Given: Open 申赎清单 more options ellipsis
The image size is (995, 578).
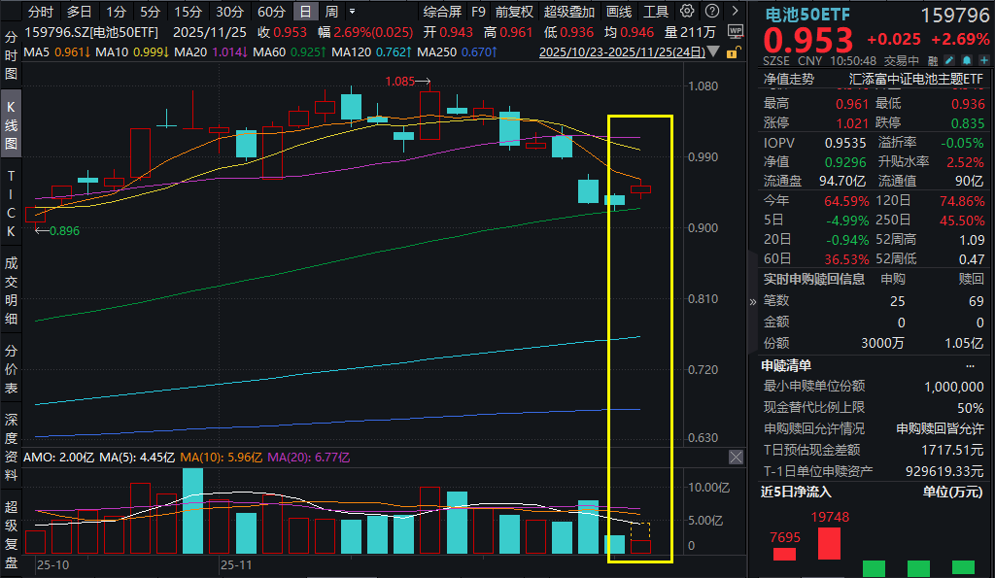Looking at the screenshot, I should coord(970,366).
